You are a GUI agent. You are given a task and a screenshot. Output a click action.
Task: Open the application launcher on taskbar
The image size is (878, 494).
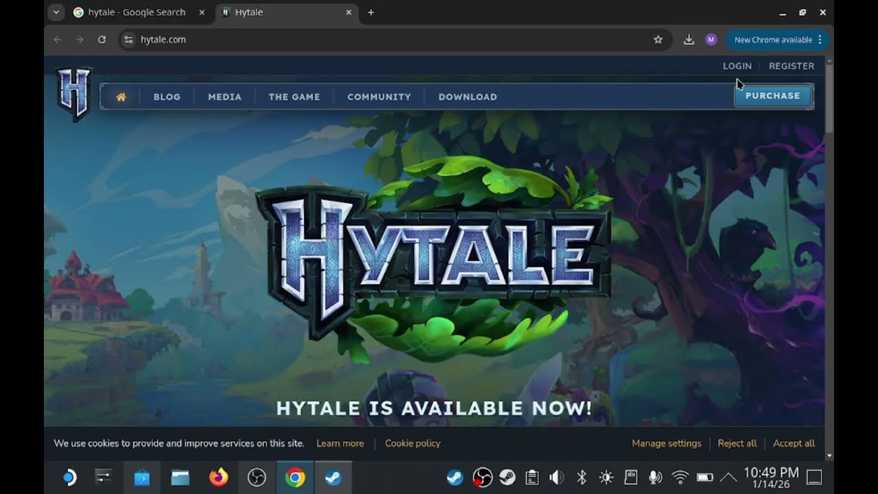(69, 477)
